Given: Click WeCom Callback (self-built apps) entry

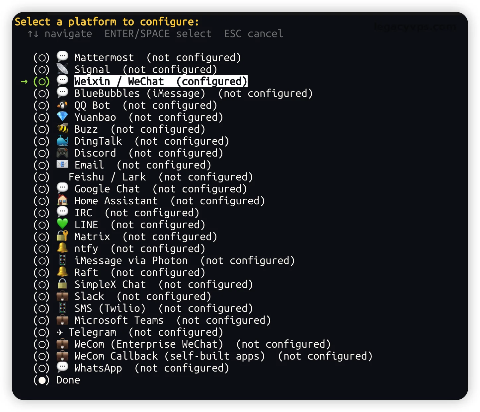Looking at the screenshot, I should 169,356.
